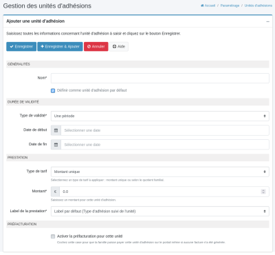The width and height of the screenshot is (275, 255).
Task: Click the calendar icon beside Date de début
Action: point(56,130)
